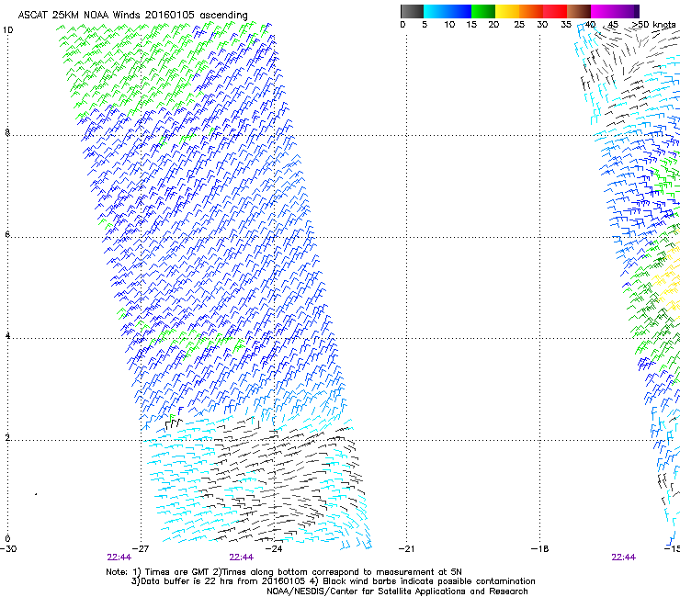Click the 22:44 time left of -27
The height and width of the screenshot is (597, 680).
119,558
